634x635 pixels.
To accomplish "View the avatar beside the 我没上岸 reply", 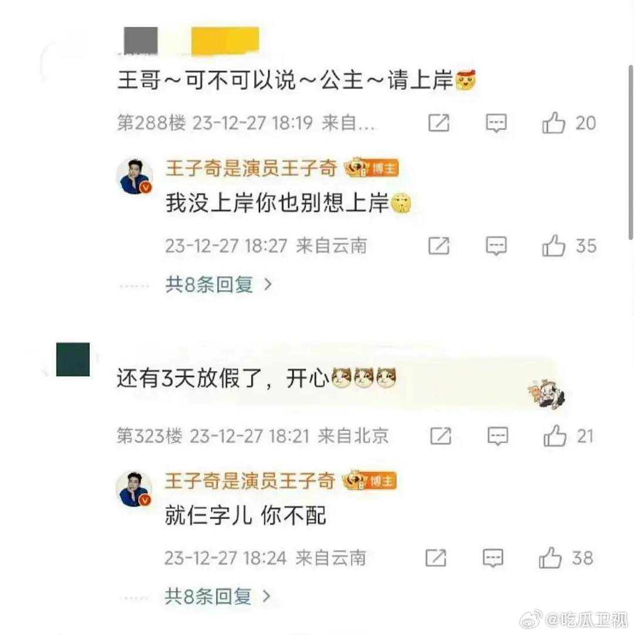I will click(x=134, y=176).
